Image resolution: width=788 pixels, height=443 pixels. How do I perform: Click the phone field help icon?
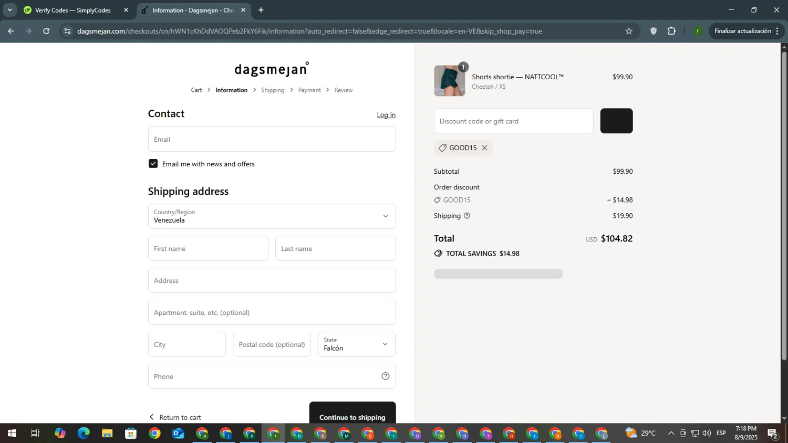(x=386, y=376)
